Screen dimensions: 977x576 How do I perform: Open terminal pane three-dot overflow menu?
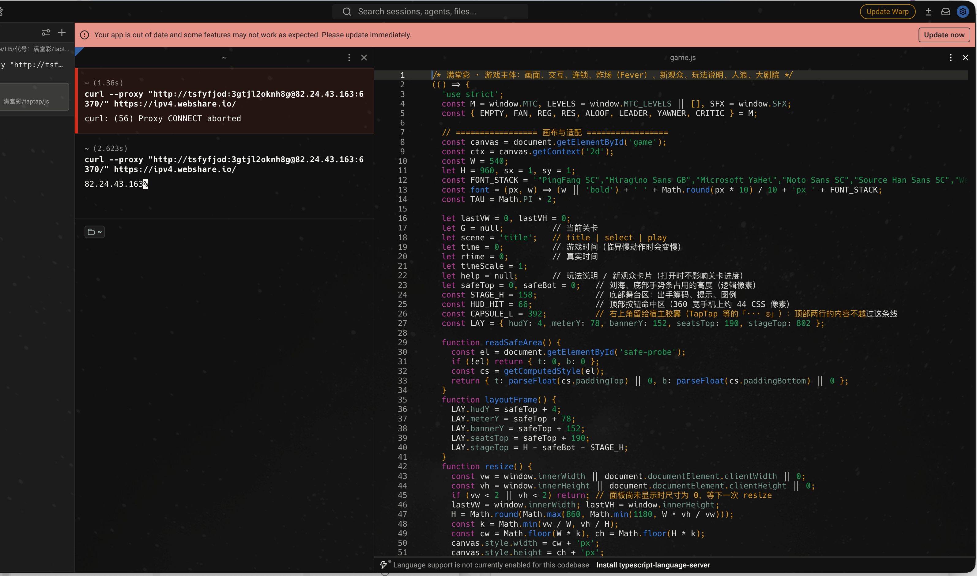tap(349, 58)
